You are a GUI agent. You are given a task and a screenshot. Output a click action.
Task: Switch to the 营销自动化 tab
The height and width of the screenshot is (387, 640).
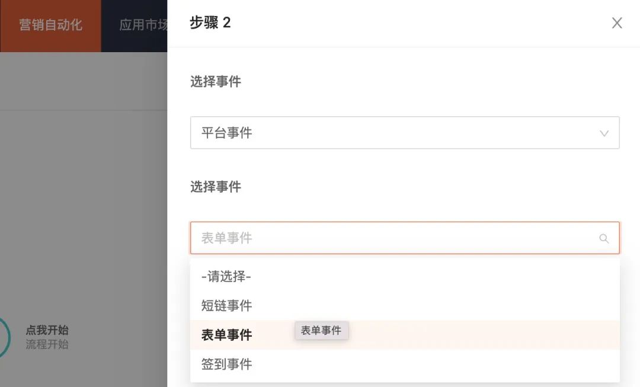50,25
